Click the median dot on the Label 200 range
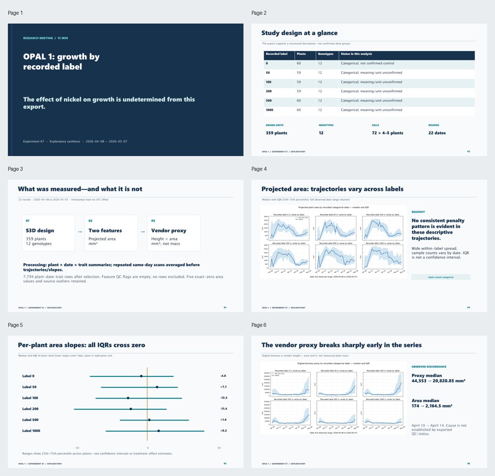The height and width of the screenshot is (476, 495). pyautogui.click(x=131, y=409)
